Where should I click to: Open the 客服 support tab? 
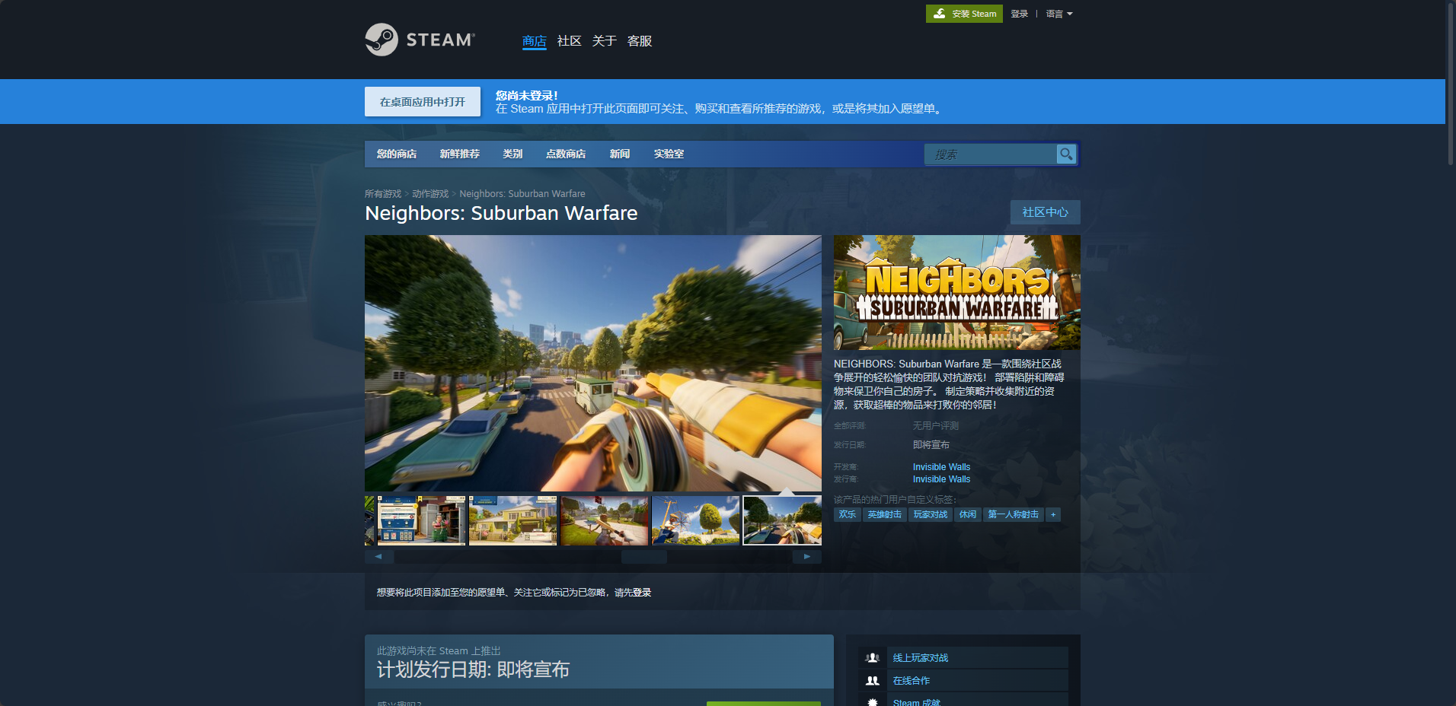click(x=639, y=41)
